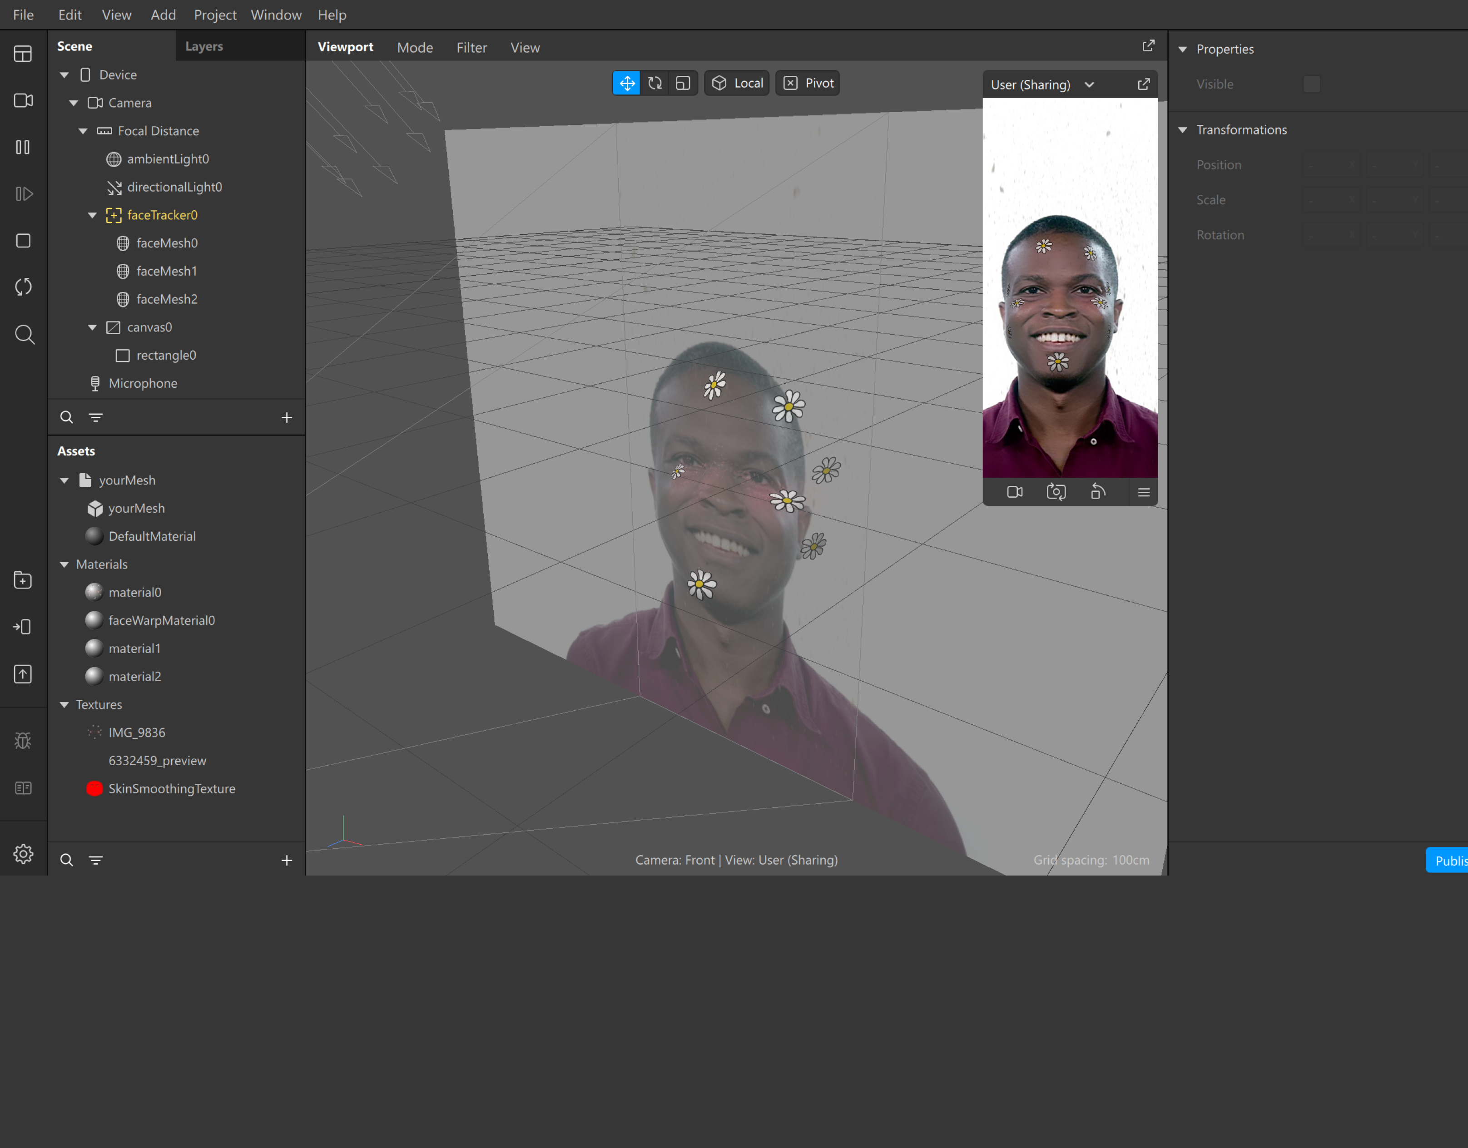The height and width of the screenshot is (1148, 1468).
Task: Select the rotate gizmo tool
Action: (x=654, y=83)
